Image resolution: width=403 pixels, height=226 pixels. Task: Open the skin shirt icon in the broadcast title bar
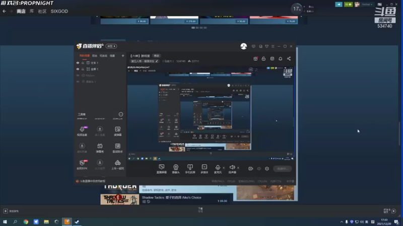pyautogui.click(x=267, y=46)
